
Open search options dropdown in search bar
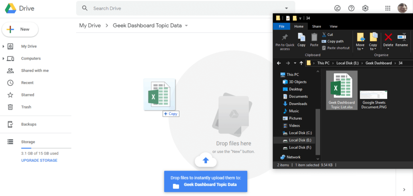click(286, 8)
